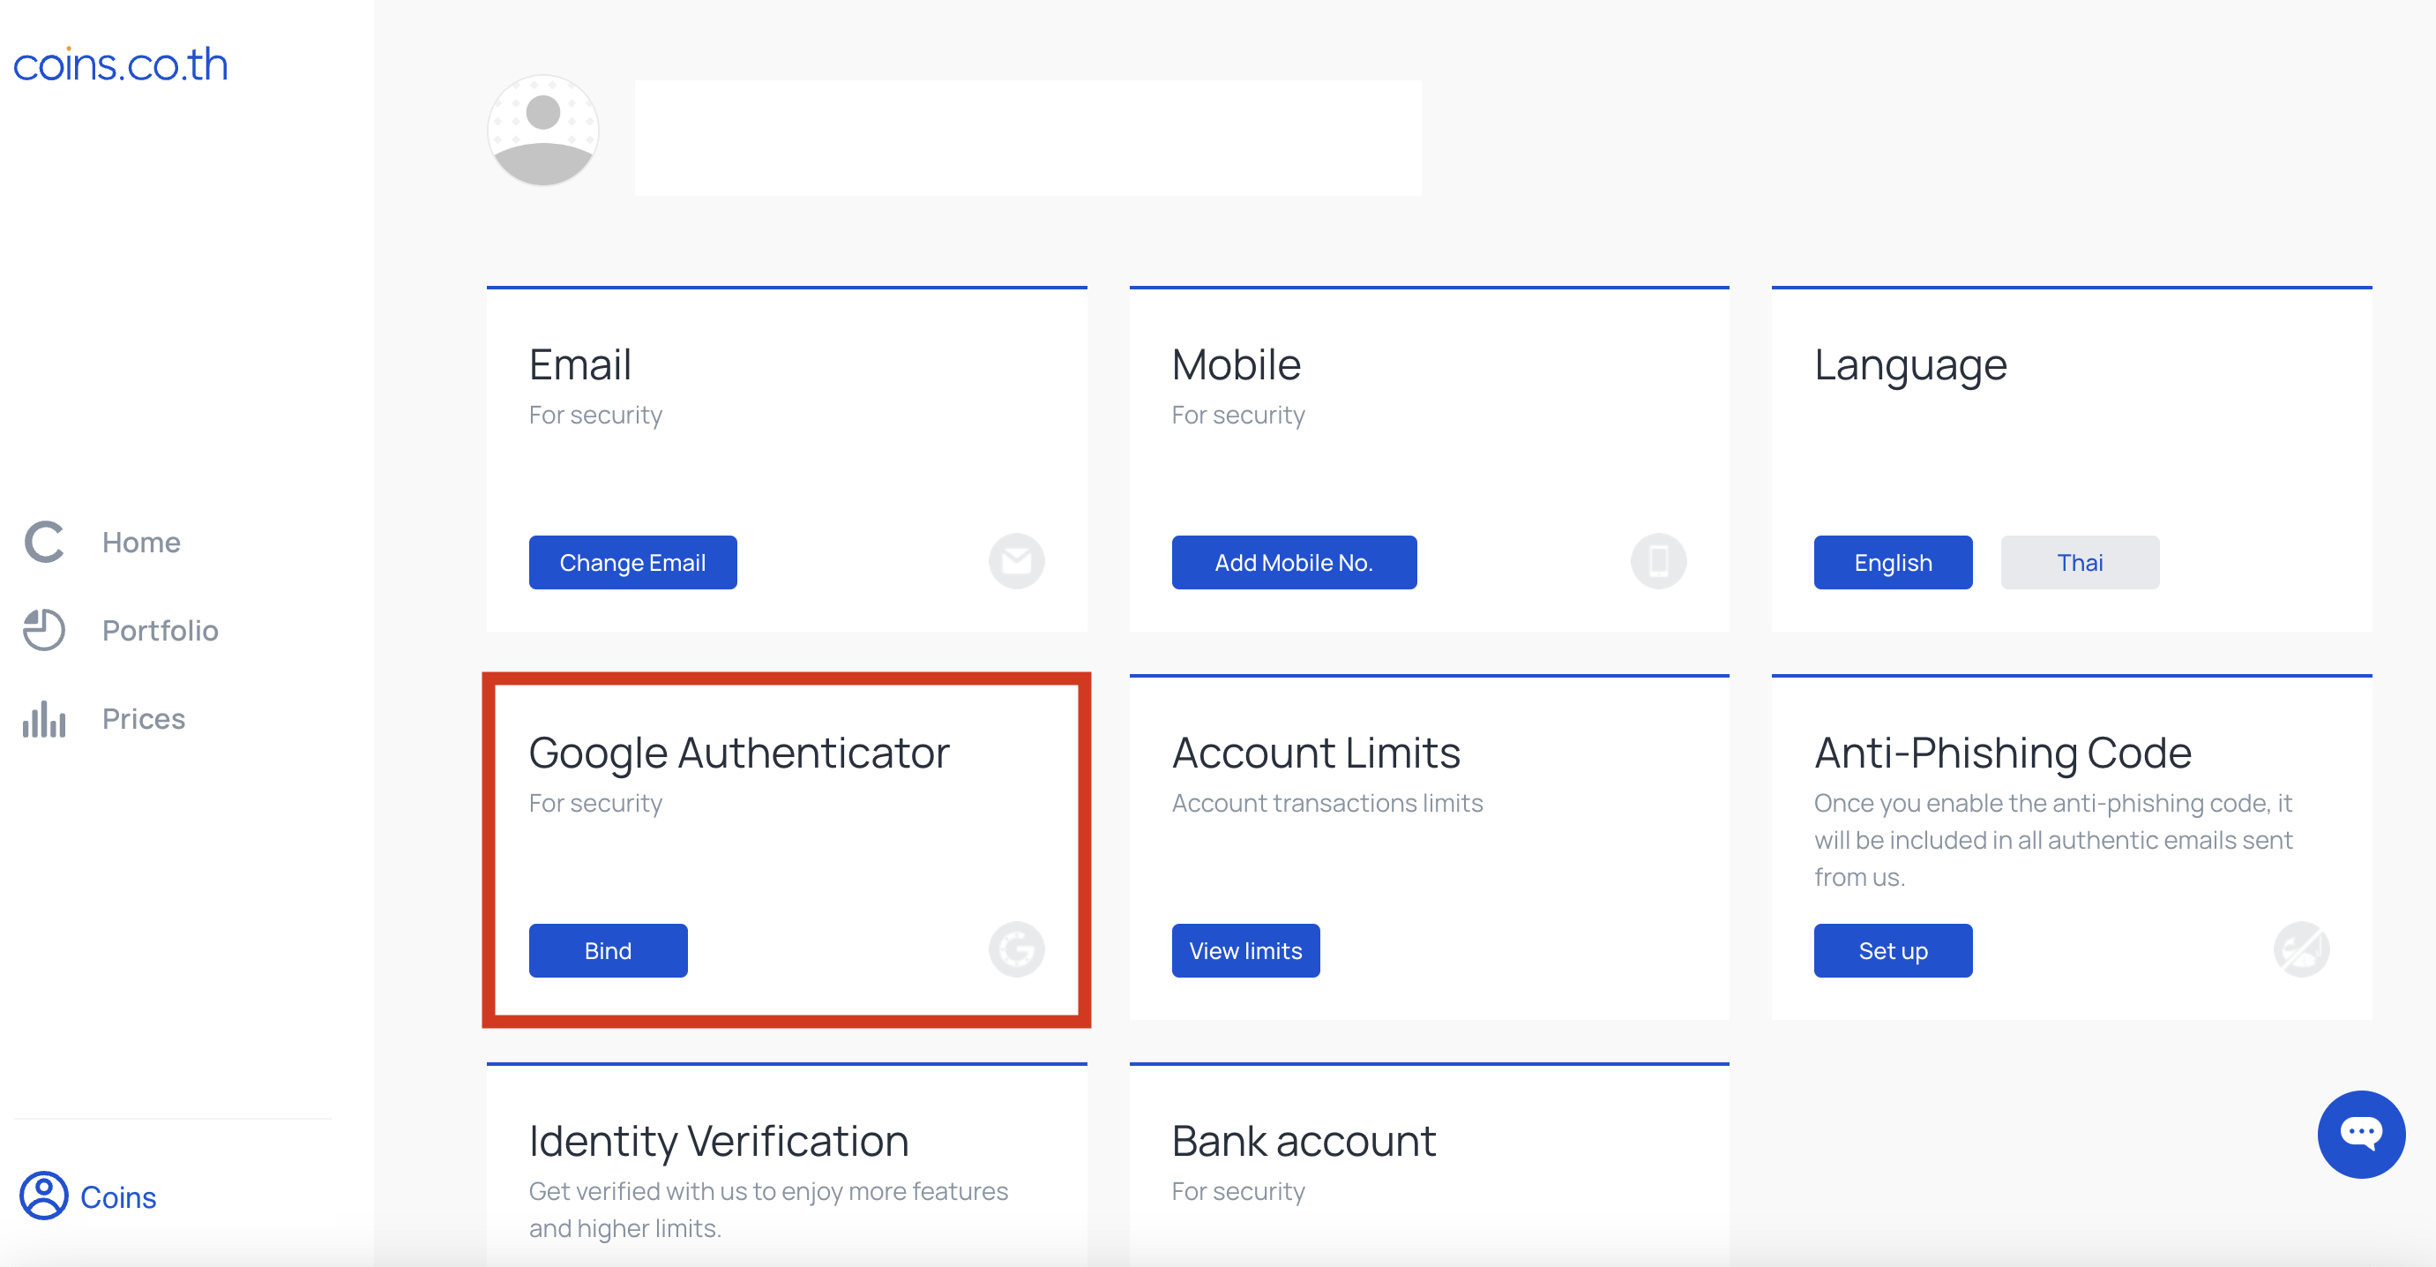The image size is (2436, 1267).
Task: Click the Anti-Phishing Code card icon
Action: (x=2300, y=949)
